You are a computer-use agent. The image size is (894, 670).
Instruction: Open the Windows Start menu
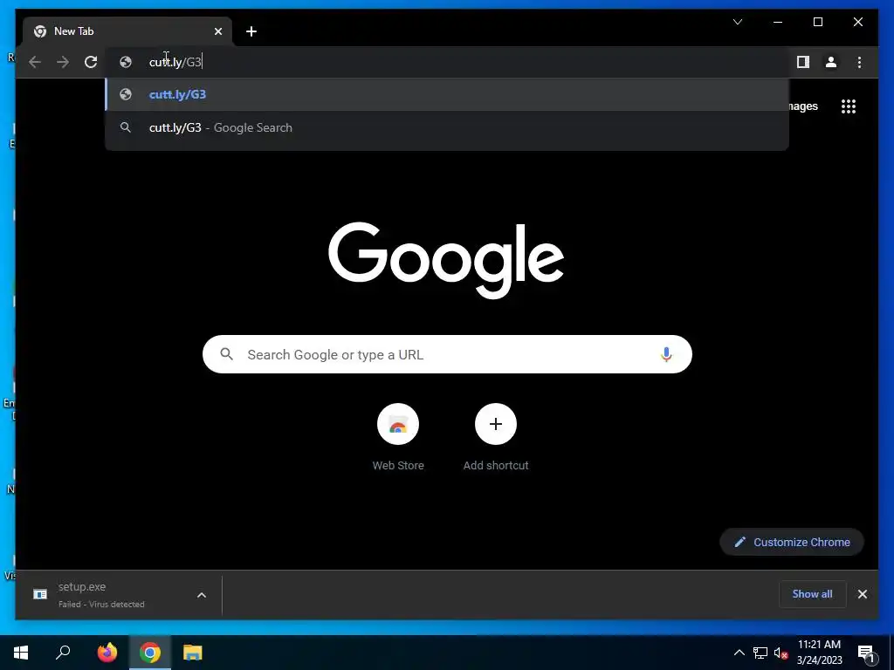point(21,653)
